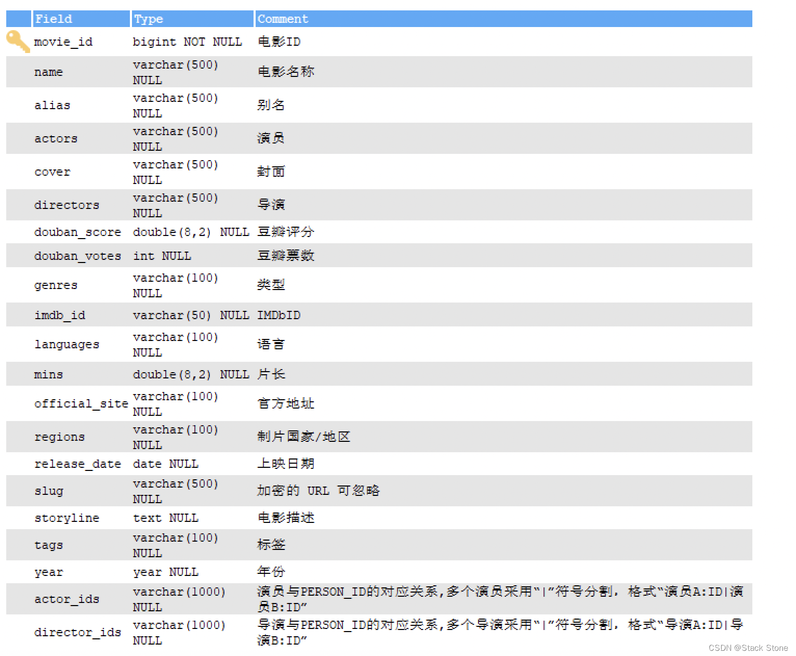Click the actor_ids field cell
Image resolution: width=796 pixels, height=656 pixels.
point(67,599)
